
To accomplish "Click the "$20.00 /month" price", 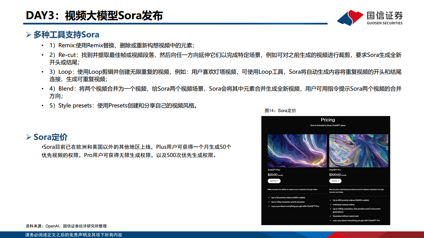I will tap(275, 175).
